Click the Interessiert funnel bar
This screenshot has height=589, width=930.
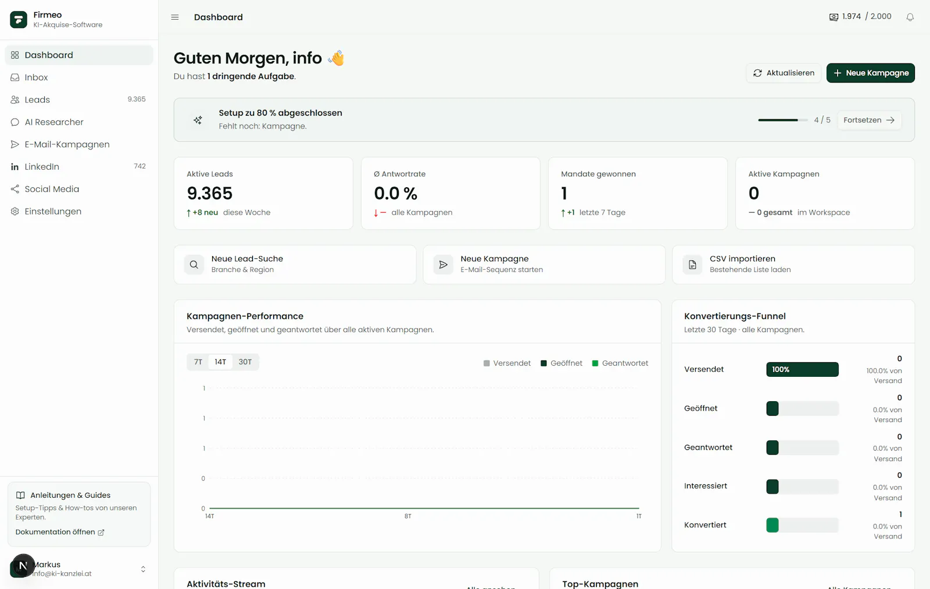802,486
